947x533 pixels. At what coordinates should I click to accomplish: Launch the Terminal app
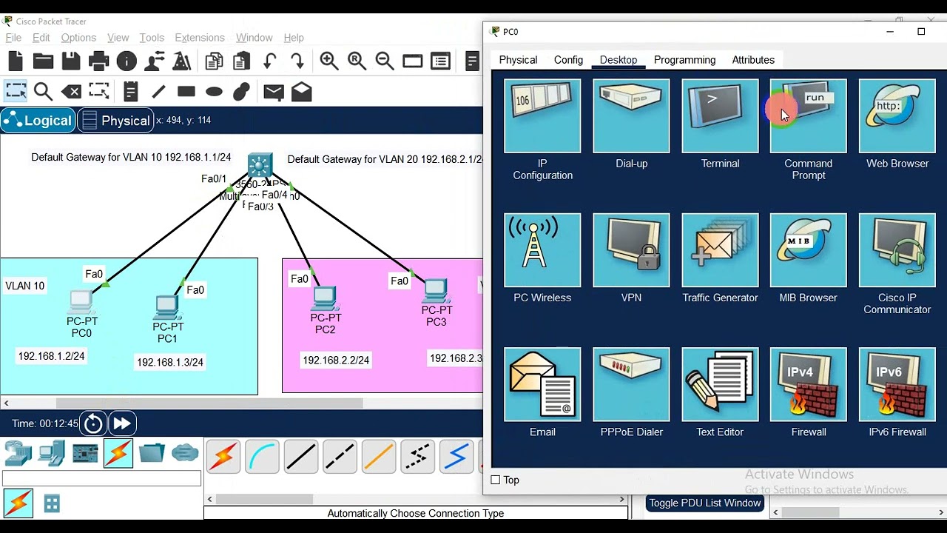pyautogui.click(x=720, y=116)
